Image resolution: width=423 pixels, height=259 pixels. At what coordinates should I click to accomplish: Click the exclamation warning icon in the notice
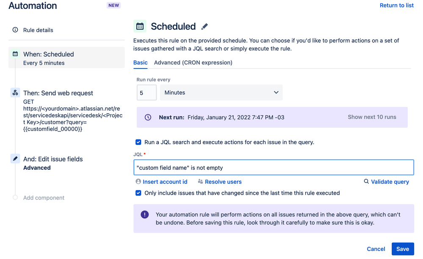pos(144,215)
